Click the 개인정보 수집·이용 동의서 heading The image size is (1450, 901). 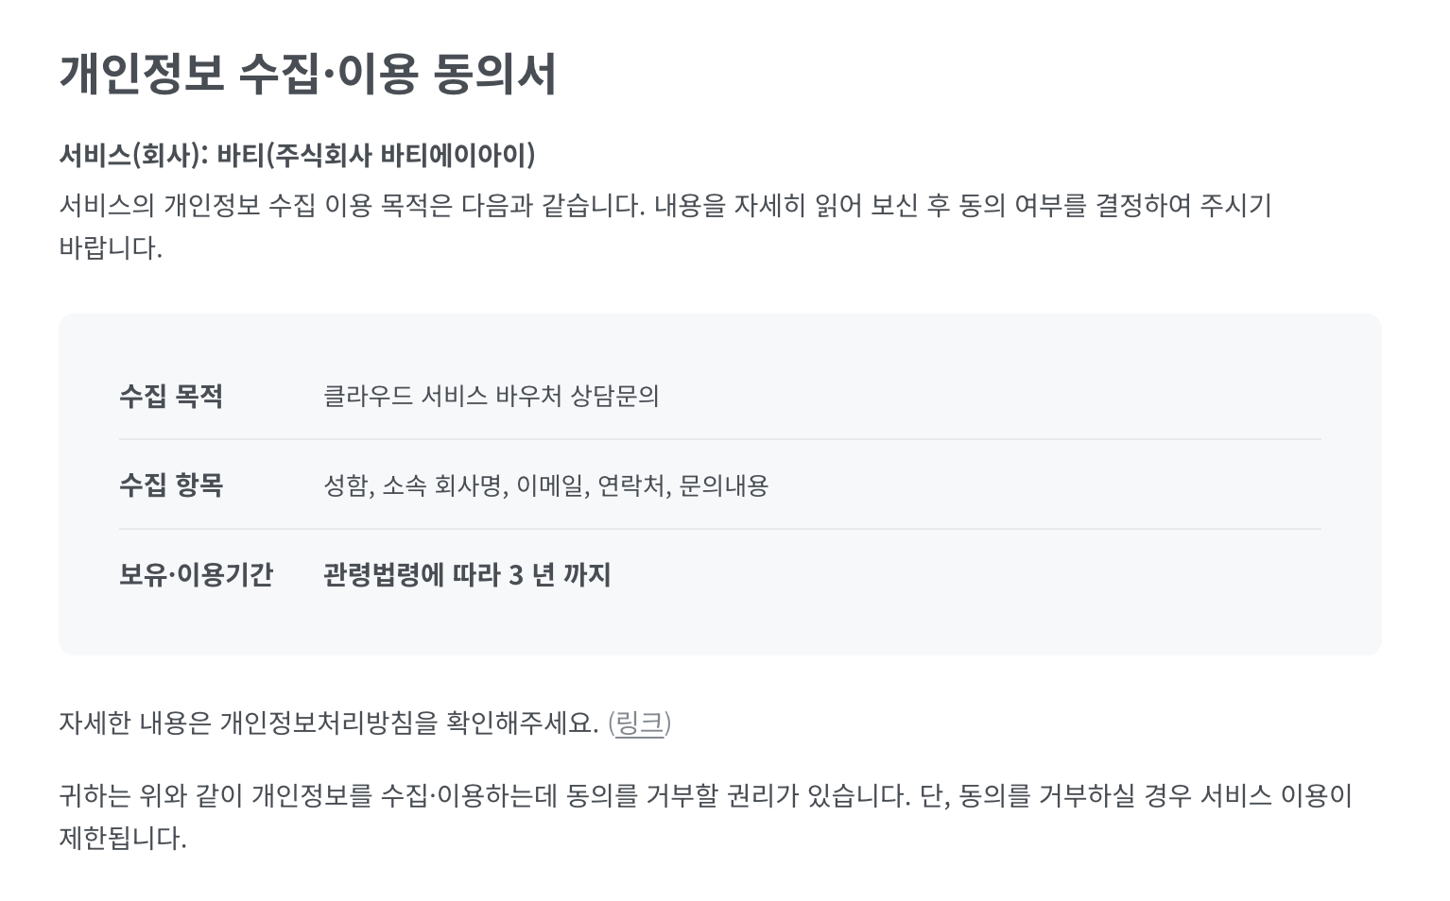pyautogui.click(x=308, y=74)
